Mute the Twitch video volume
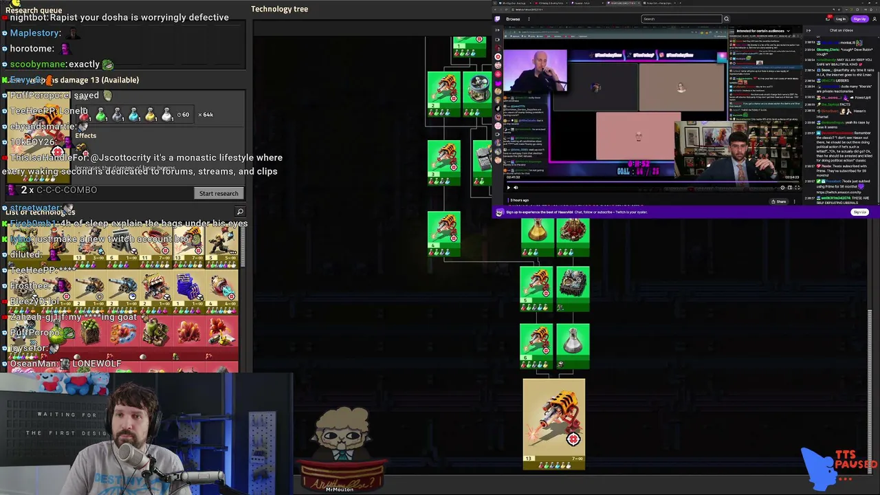 (516, 187)
